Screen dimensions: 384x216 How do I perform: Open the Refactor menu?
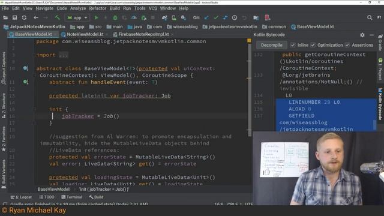(x=97, y=8)
